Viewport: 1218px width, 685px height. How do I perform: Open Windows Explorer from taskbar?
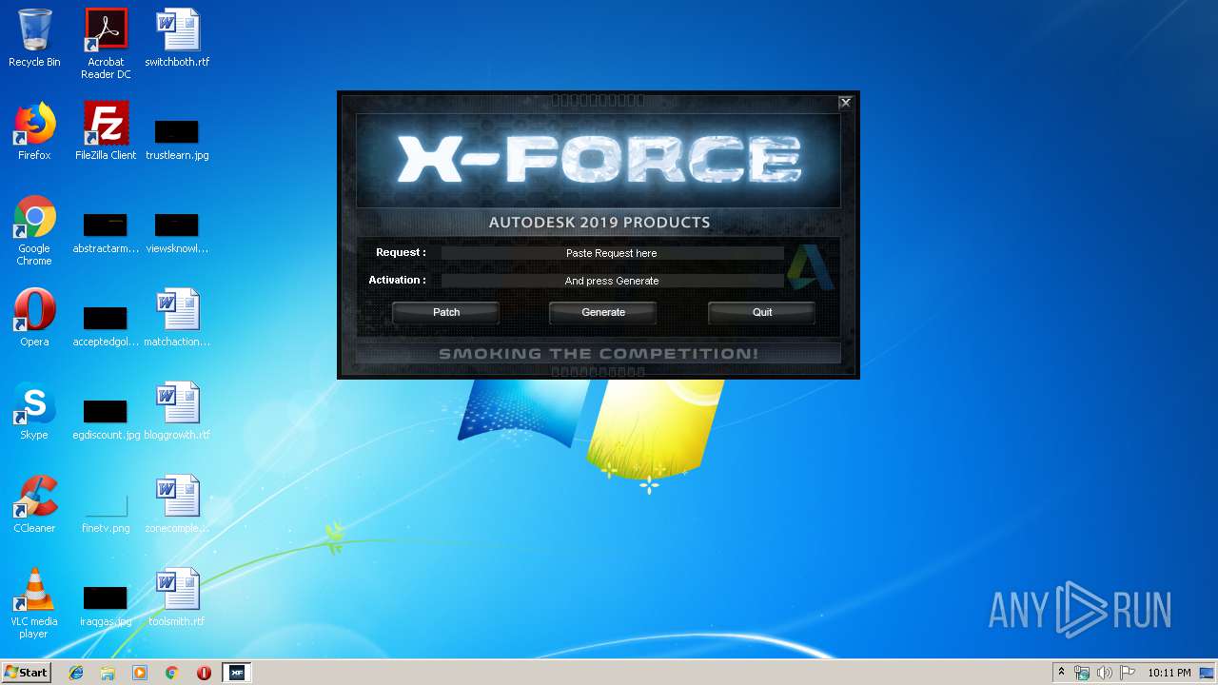pos(108,673)
